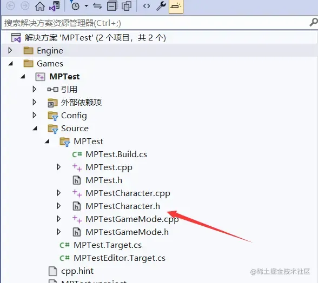318x283 pixels.
Task: Click the sync with active document arrows
Action: [x=97, y=6]
